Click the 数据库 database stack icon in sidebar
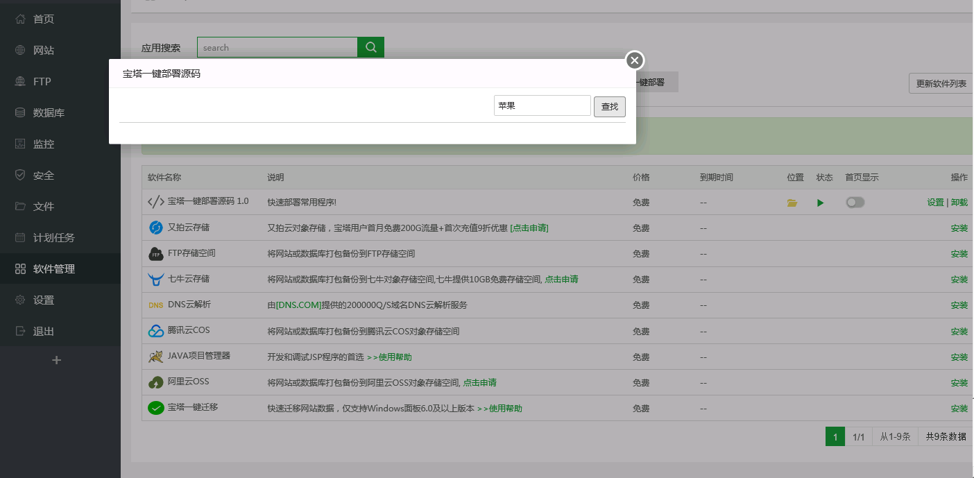 [20, 112]
